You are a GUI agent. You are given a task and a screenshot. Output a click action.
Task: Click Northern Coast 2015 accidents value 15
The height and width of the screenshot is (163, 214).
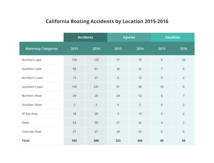pyautogui.click(x=74, y=78)
